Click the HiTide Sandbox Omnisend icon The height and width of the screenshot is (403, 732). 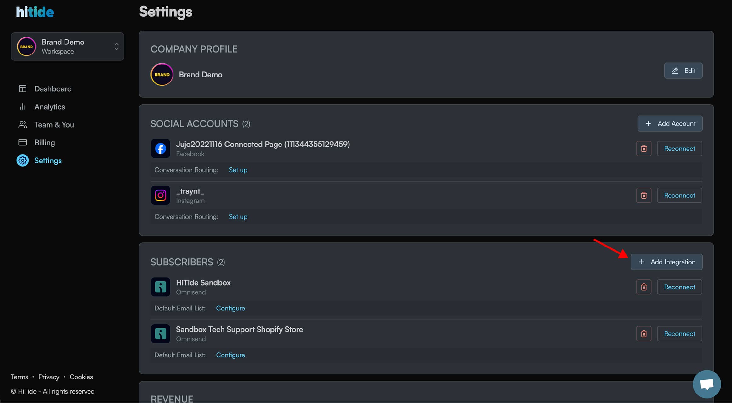pos(160,287)
